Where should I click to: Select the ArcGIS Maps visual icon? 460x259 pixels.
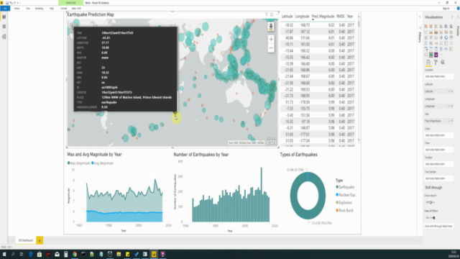[x=431, y=55]
